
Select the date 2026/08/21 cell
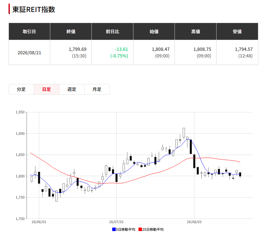point(29,53)
